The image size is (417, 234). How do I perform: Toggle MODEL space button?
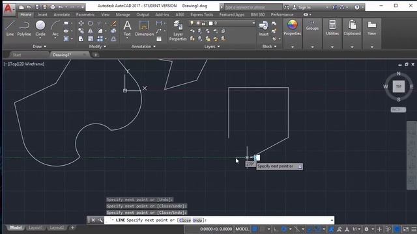tap(242, 229)
